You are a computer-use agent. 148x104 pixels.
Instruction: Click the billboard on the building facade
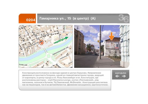pyautogui.click(x=112, y=45)
